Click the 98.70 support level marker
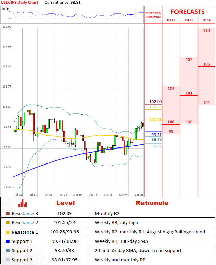The height and width of the screenshot is (265, 216). click(157, 139)
